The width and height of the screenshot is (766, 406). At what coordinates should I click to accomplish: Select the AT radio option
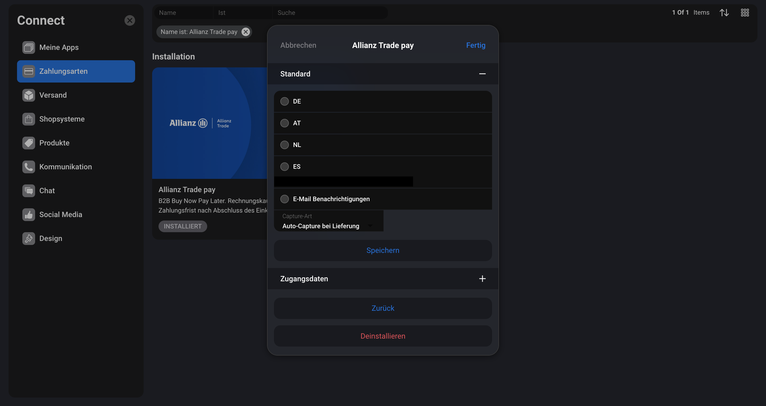[x=285, y=123]
